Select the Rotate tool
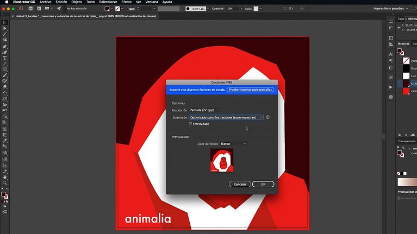417x234 pixels. tap(4, 93)
